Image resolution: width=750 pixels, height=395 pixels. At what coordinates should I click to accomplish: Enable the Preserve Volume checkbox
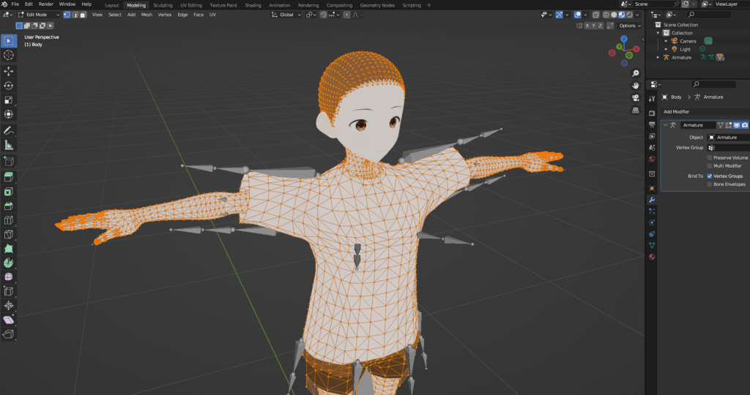[x=709, y=157]
